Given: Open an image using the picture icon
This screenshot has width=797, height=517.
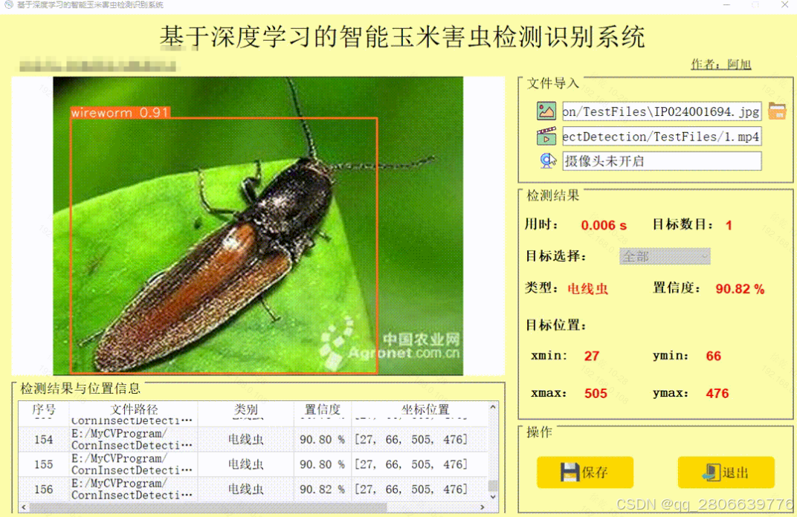Looking at the screenshot, I should coord(546,111).
